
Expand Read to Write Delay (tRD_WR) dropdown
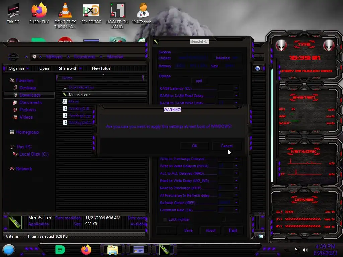point(236,180)
